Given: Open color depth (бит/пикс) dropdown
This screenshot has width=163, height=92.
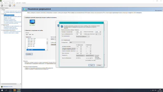Looking at the screenshot, I should [x=98, y=34].
